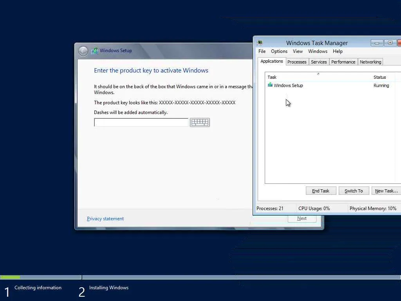Click the End Task button

coord(321,191)
